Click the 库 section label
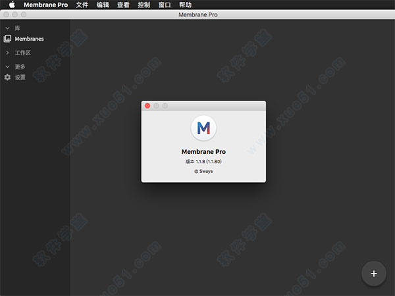This screenshot has width=395, height=296. click(x=17, y=28)
